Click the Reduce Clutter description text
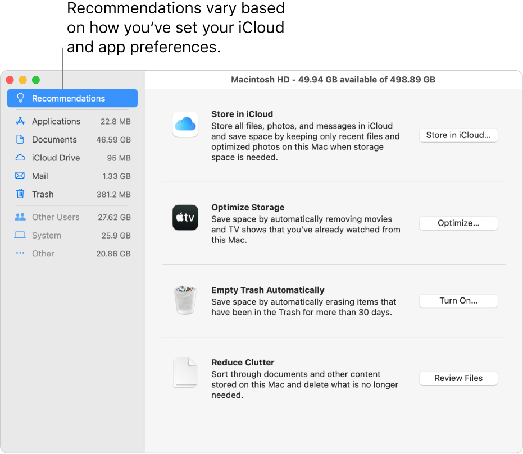Viewport: 523px width, 454px height. (x=305, y=385)
